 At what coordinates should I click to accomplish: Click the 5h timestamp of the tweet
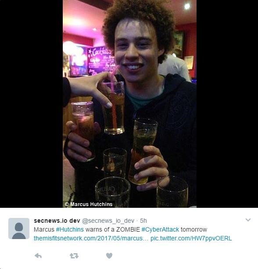click(x=143, y=221)
